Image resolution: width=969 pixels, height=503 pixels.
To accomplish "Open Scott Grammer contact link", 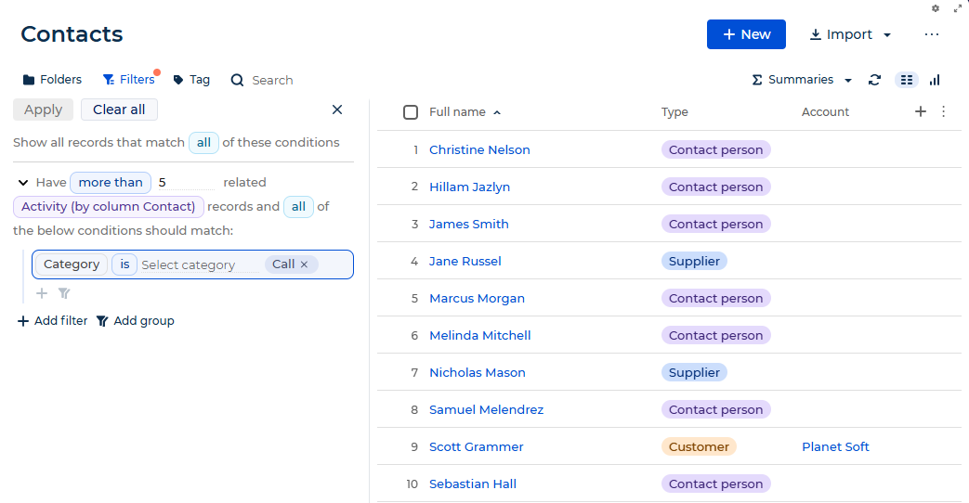I will click(476, 446).
